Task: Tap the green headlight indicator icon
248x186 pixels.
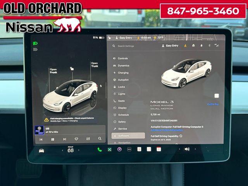Action: coord(35,43)
